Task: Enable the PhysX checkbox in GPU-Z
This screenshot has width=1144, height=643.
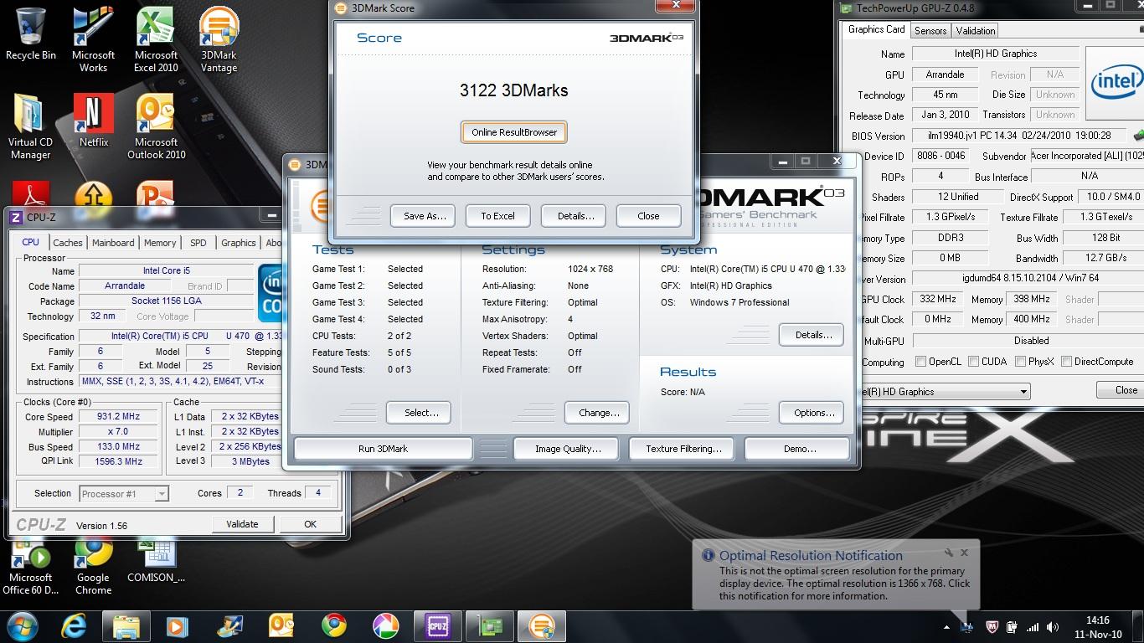Action: tap(1020, 362)
